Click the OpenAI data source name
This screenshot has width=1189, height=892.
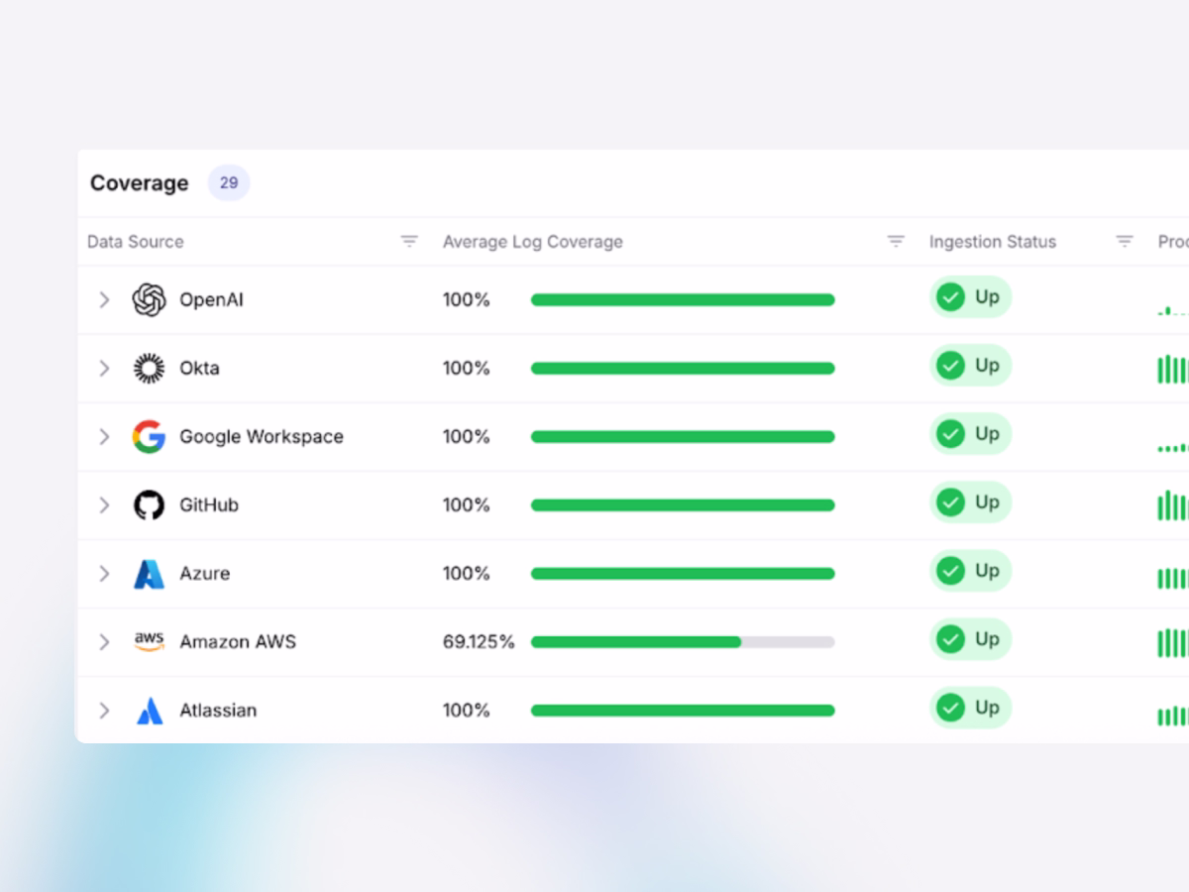click(x=211, y=299)
